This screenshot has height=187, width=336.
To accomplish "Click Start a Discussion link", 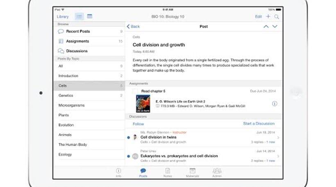I will coord(259,124).
